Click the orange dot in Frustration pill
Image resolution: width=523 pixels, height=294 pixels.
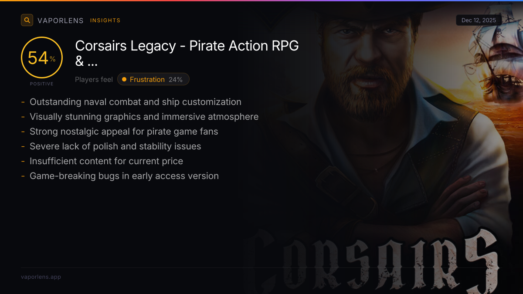[x=124, y=79]
